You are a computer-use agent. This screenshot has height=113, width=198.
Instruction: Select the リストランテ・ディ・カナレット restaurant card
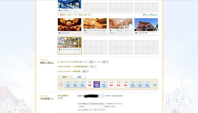(x=95, y=26)
